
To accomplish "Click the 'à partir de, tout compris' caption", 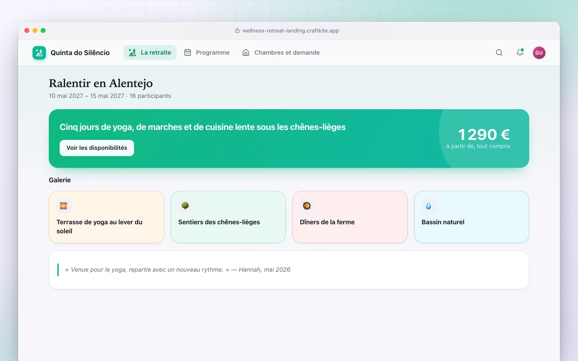I will click(478, 146).
